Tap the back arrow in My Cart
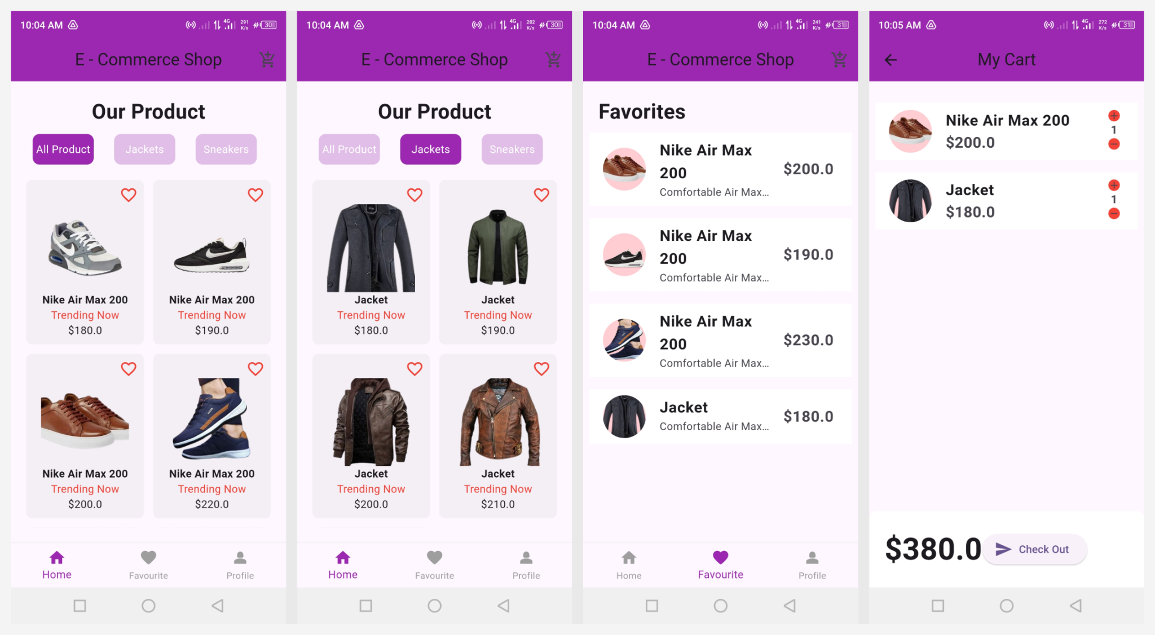1155x635 pixels. (891, 60)
